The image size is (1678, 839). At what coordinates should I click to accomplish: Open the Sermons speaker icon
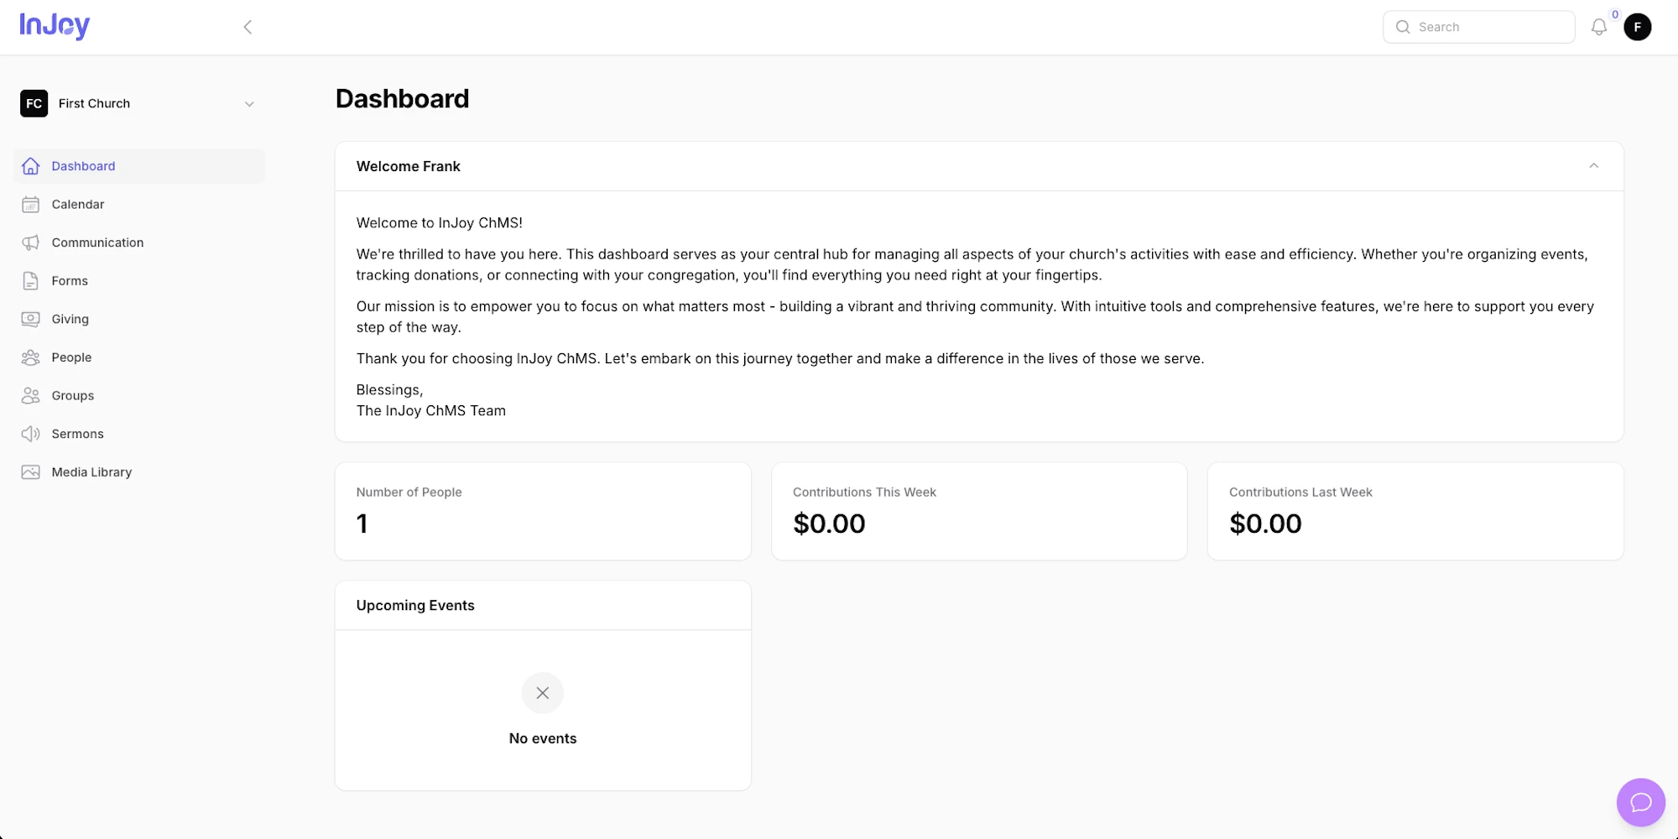(x=31, y=434)
